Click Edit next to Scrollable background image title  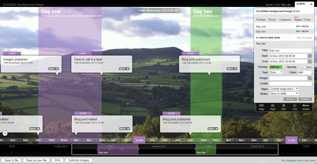tap(296, 11)
